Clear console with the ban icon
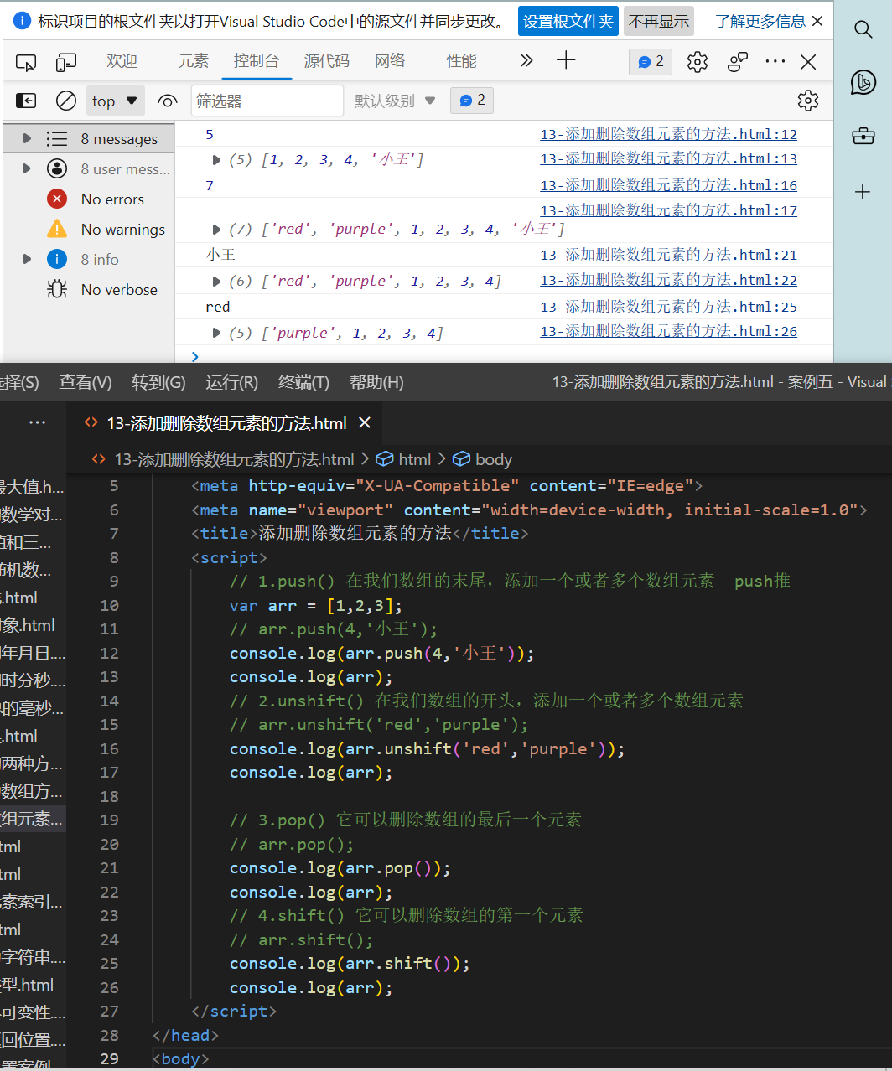 pyautogui.click(x=66, y=101)
